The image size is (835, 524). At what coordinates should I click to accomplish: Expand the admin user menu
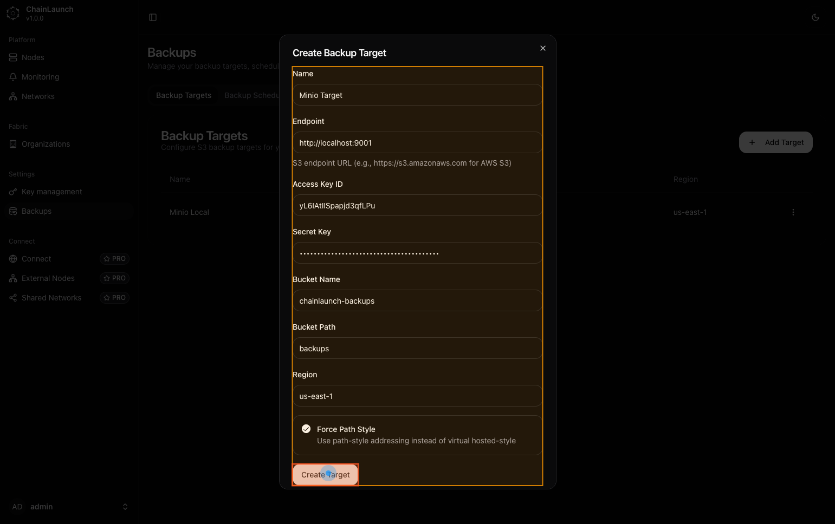click(x=125, y=507)
